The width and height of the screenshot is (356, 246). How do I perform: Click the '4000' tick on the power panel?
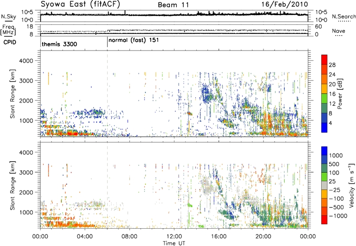coord(26,61)
